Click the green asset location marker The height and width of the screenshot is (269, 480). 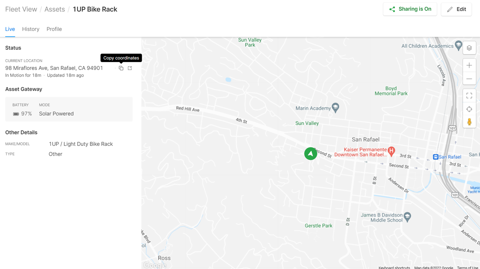(310, 153)
